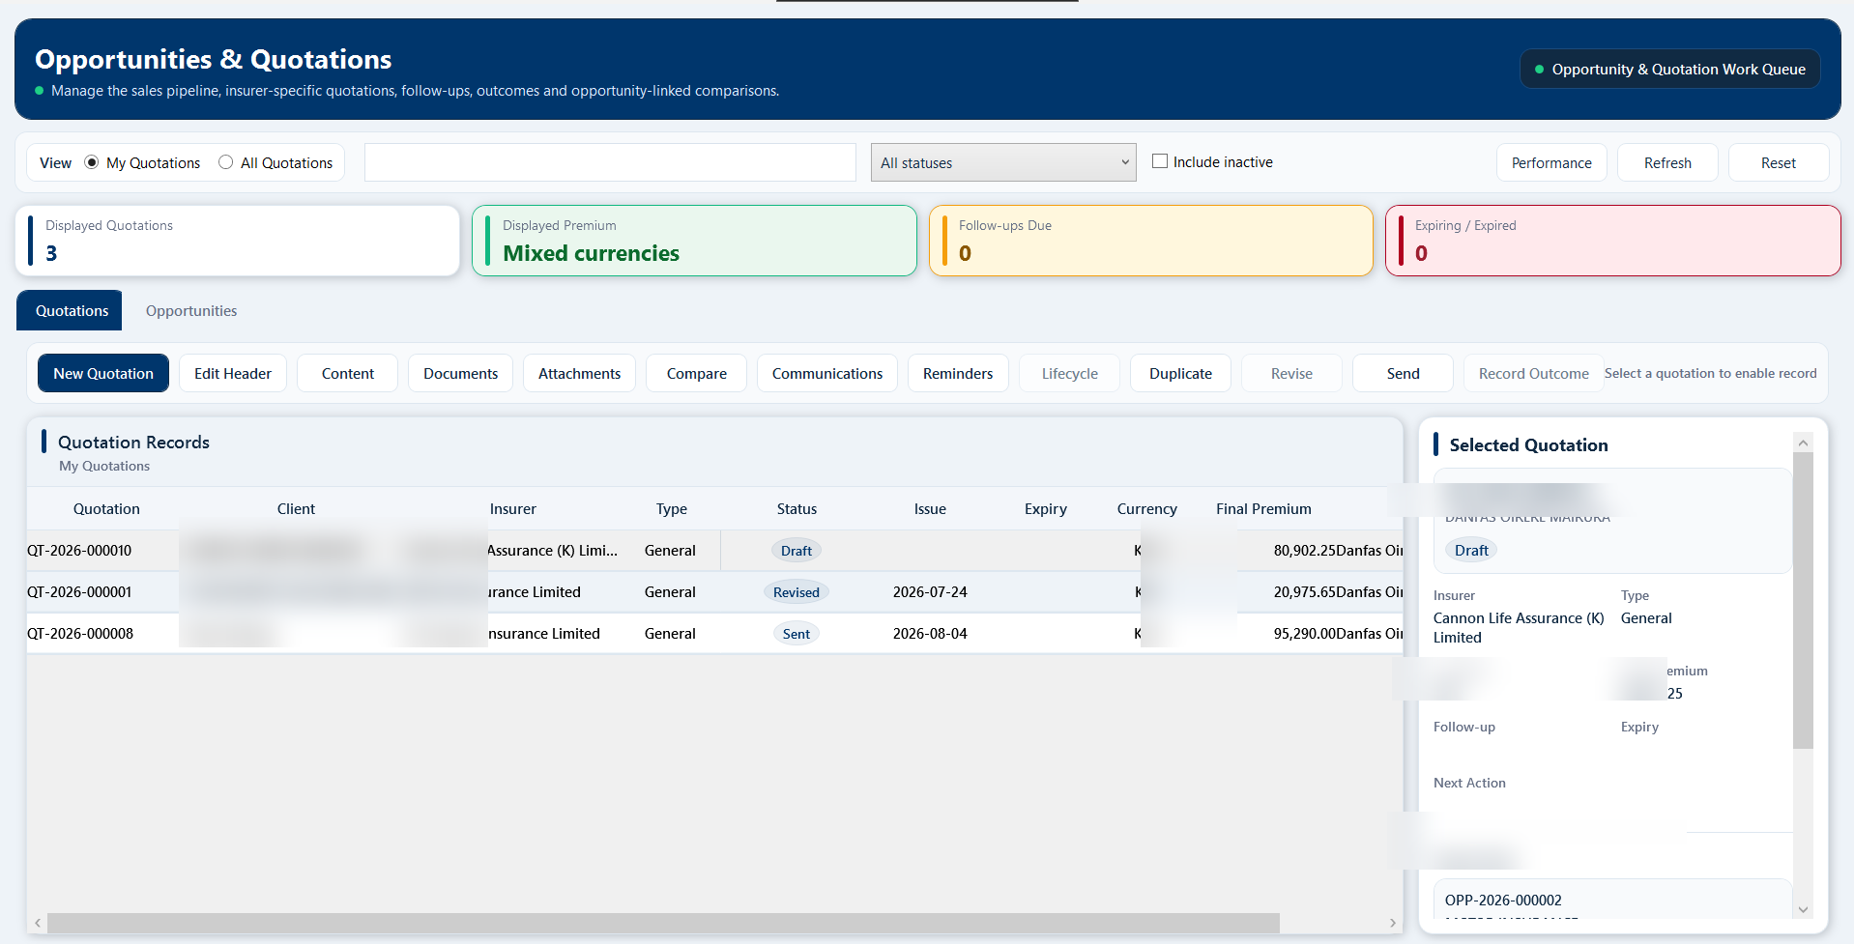Click the Lifecycle button
The image size is (1854, 944).
(1070, 373)
